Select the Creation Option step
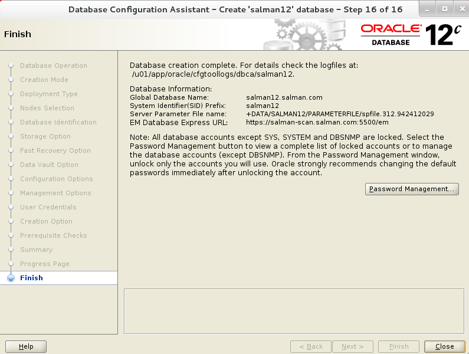 46,221
